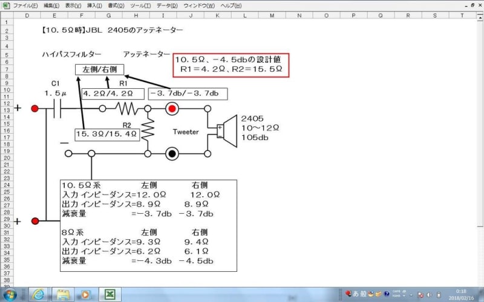The width and height of the screenshot is (484, 302).
Task: Select the black tweeter terminal circle
Action: pos(172,153)
